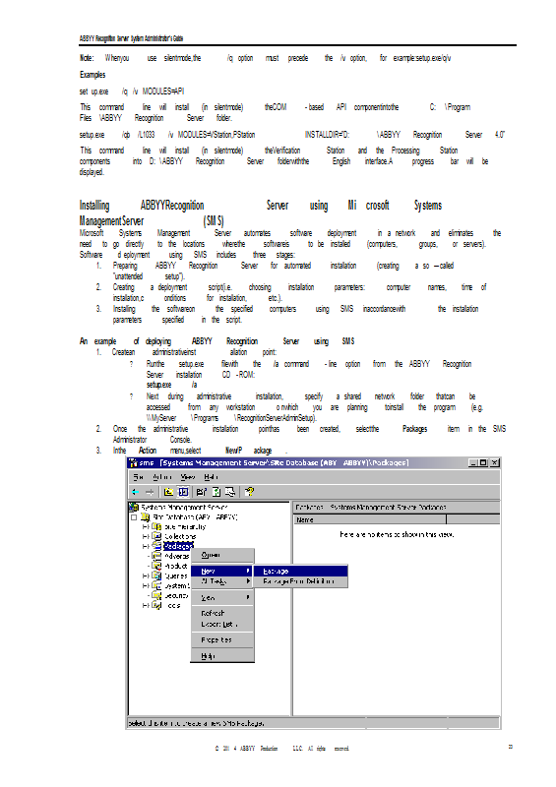Click the Up one level folder icon
Viewport: 556px width, 787px height.
tap(169, 492)
